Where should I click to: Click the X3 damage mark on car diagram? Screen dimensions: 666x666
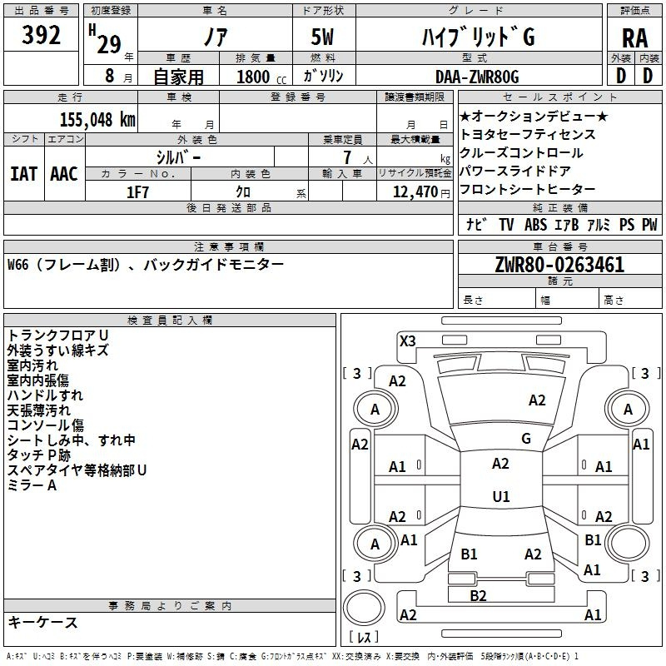(x=407, y=340)
